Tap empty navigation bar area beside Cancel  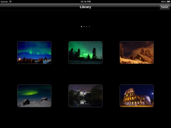coord(131,7)
